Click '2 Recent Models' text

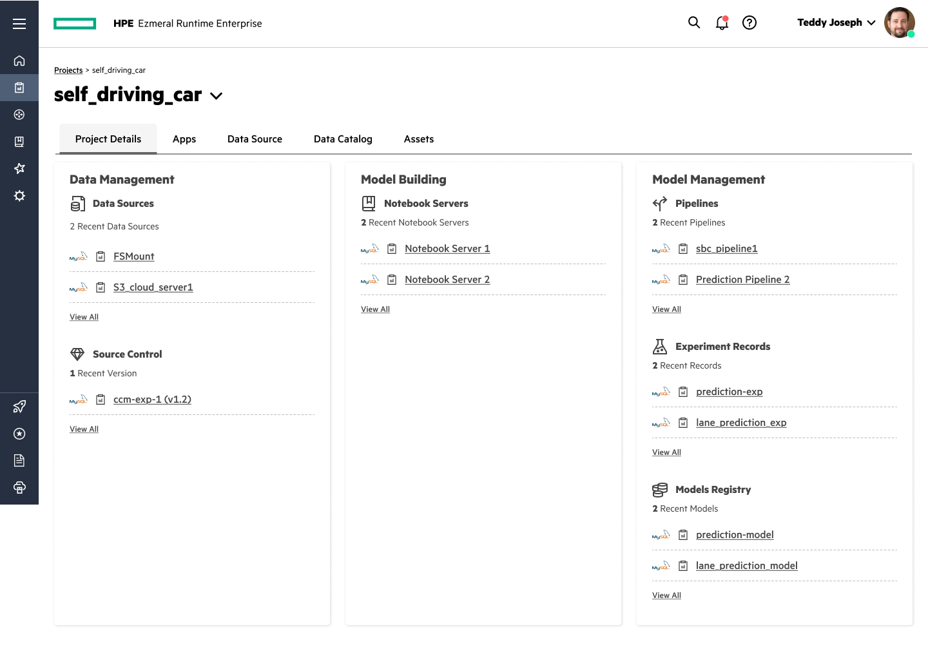(685, 509)
